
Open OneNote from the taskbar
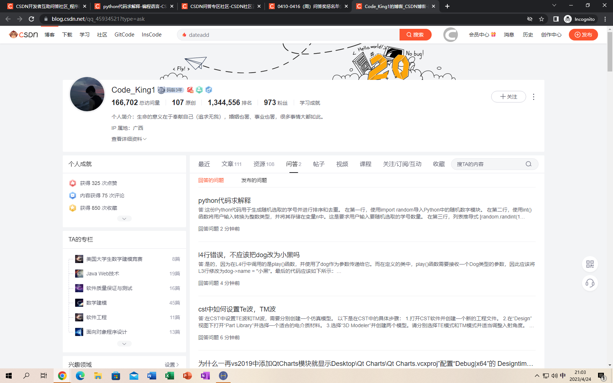pyautogui.click(x=205, y=376)
